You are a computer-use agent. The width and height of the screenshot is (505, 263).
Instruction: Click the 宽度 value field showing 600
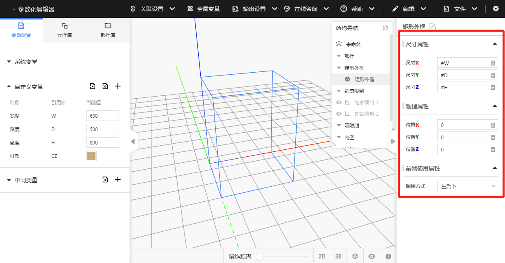[102, 116]
